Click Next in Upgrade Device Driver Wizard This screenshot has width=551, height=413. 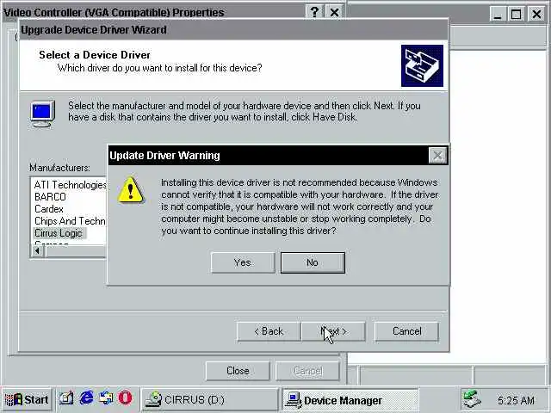[x=333, y=331]
